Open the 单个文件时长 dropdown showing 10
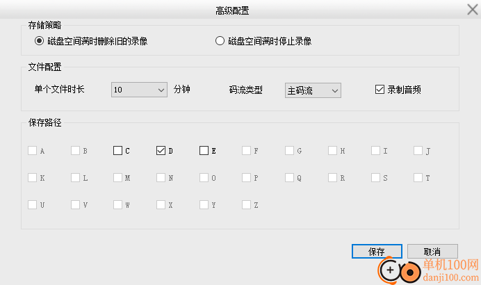 pyautogui.click(x=139, y=90)
